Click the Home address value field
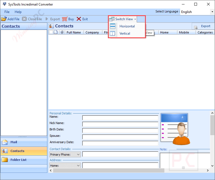The height and width of the screenshot is (180, 215). (120, 165)
